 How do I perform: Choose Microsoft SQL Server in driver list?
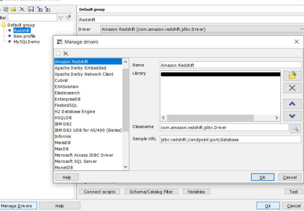pos(76,161)
